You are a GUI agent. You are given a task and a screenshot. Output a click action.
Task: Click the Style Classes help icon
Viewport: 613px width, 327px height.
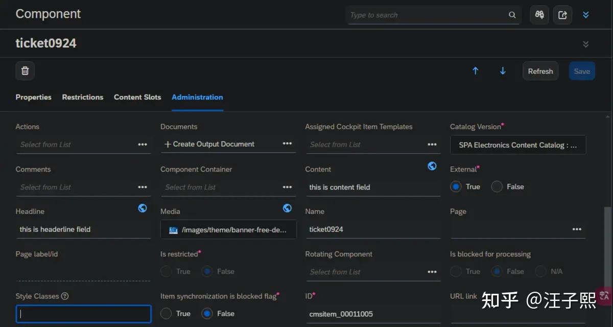point(65,296)
